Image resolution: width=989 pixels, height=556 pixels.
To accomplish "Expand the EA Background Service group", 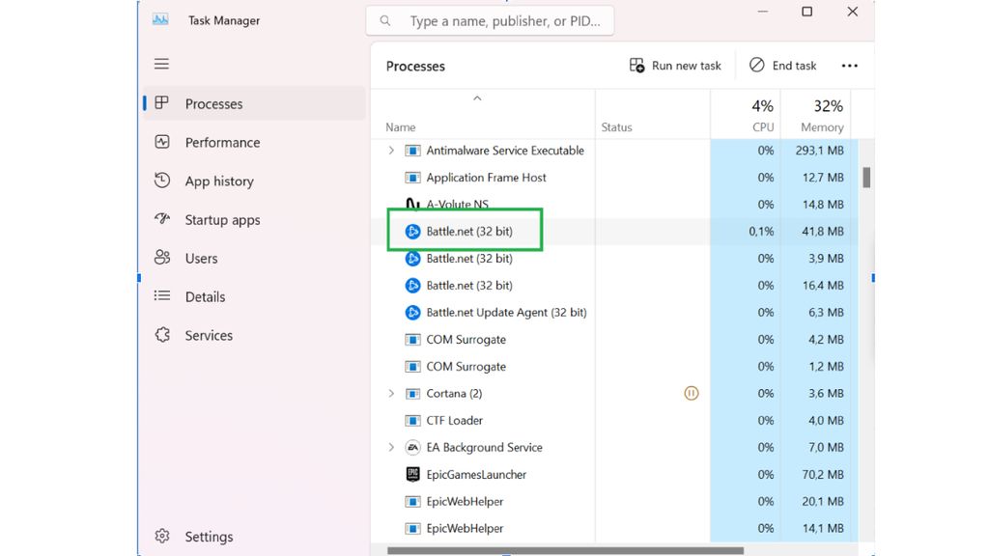I will click(390, 447).
